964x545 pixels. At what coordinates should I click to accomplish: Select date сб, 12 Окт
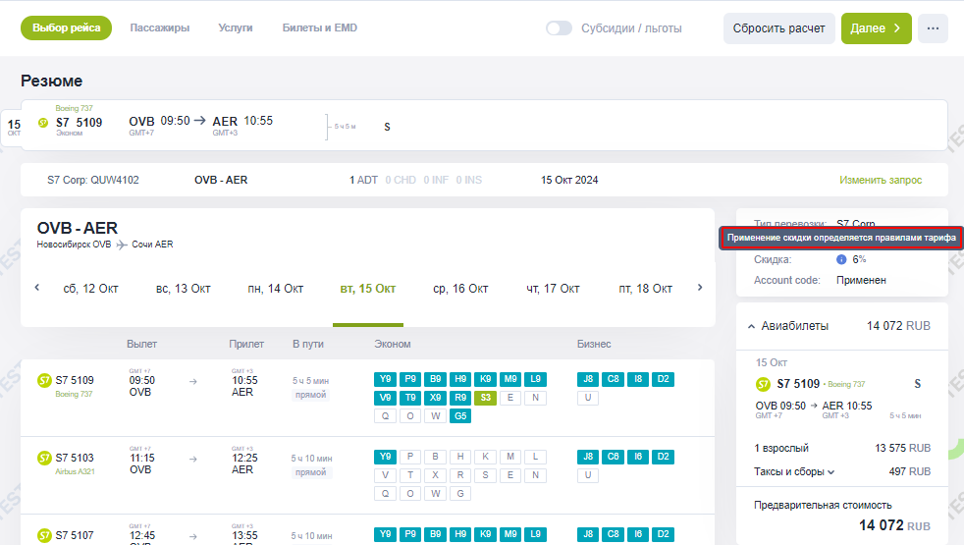pos(90,289)
